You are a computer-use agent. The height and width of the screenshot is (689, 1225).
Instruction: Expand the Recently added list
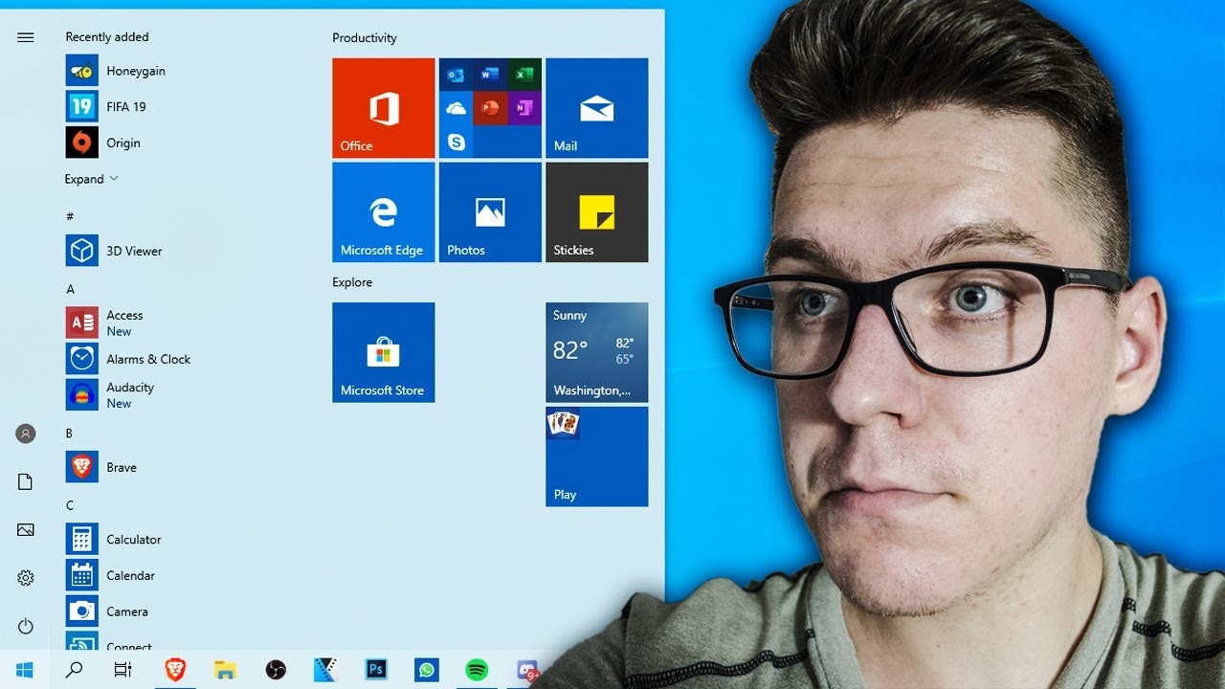92,179
